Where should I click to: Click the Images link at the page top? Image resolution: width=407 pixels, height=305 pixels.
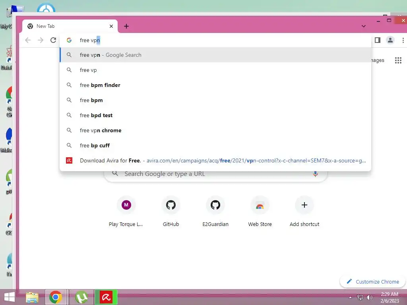point(378,60)
